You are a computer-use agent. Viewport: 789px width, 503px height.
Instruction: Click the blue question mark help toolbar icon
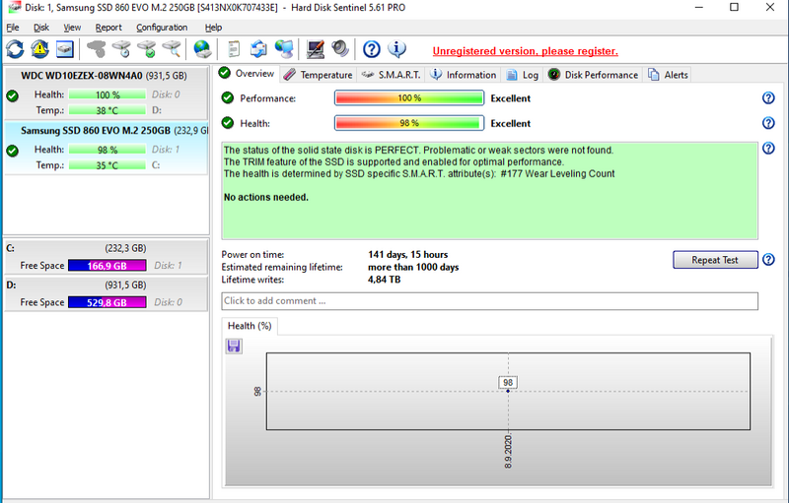click(x=372, y=49)
